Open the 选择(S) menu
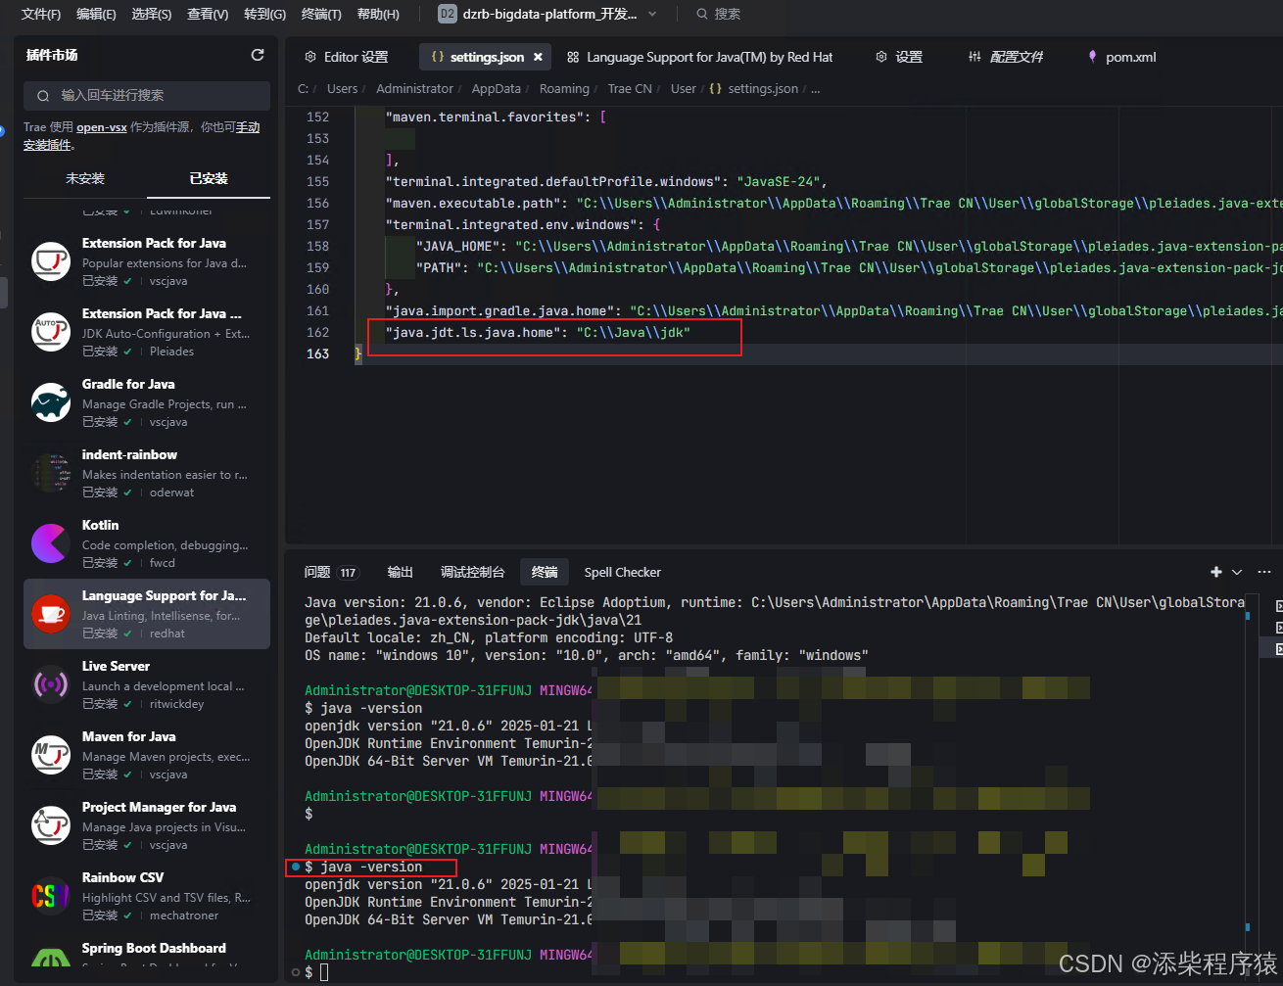 (x=152, y=14)
